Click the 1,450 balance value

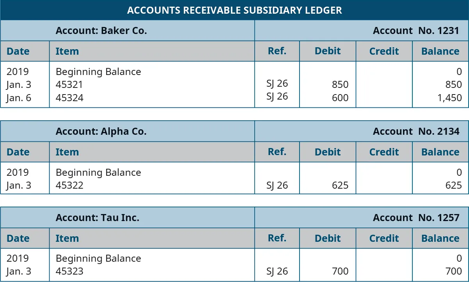point(450,98)
